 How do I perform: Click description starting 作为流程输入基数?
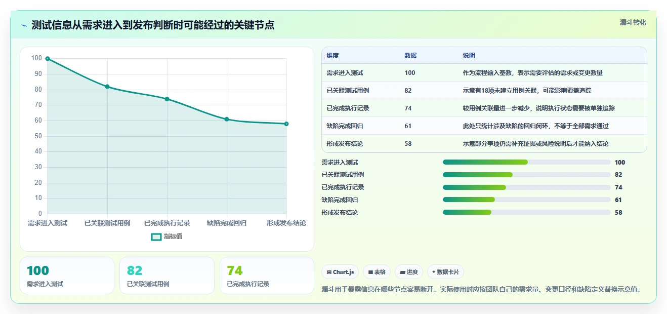533,73
